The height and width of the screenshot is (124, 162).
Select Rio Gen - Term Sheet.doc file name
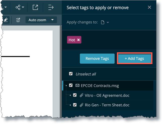(x=107, y=105)
